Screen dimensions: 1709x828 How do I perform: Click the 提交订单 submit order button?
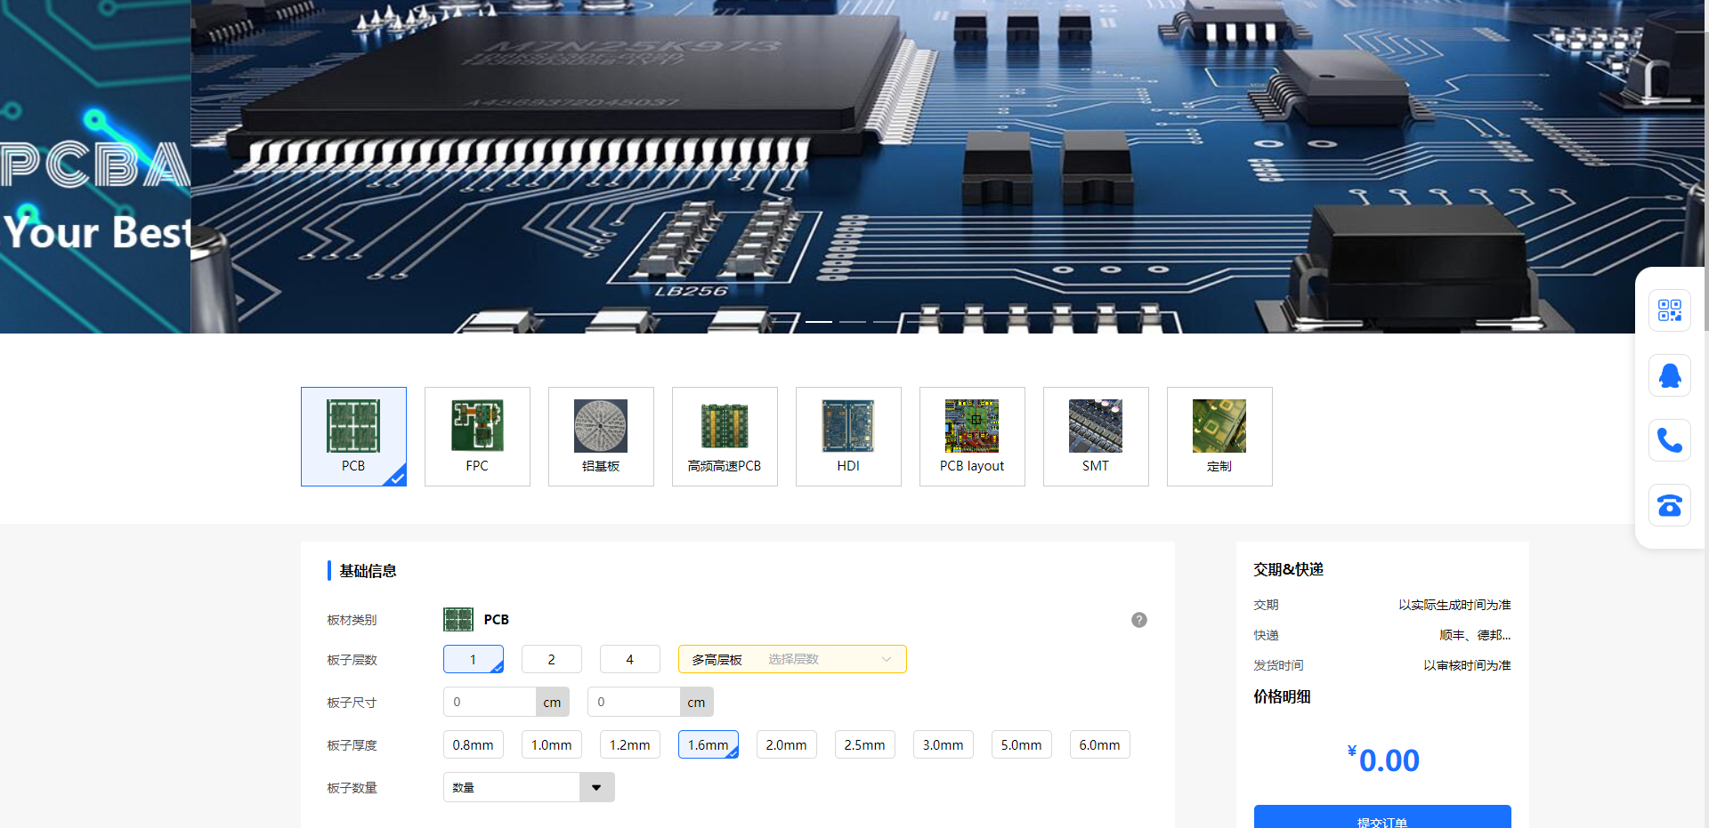[1381, 818]
